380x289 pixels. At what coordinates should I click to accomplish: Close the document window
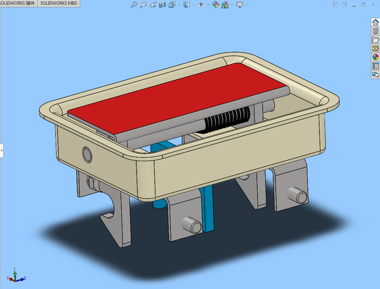pyautogui.click(x=373, y=5)
